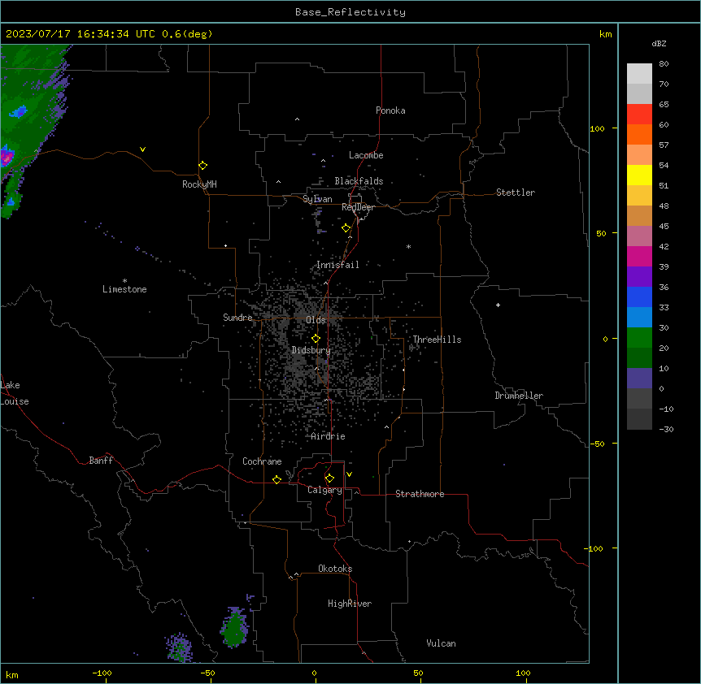Click the HighRiver town label

pos(350,604)
